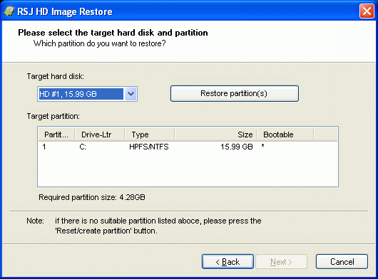378x279 pixels.
Task: Sort by the Drive-Ltr column header
Action: pyautogui.click(x=100, y=135)
